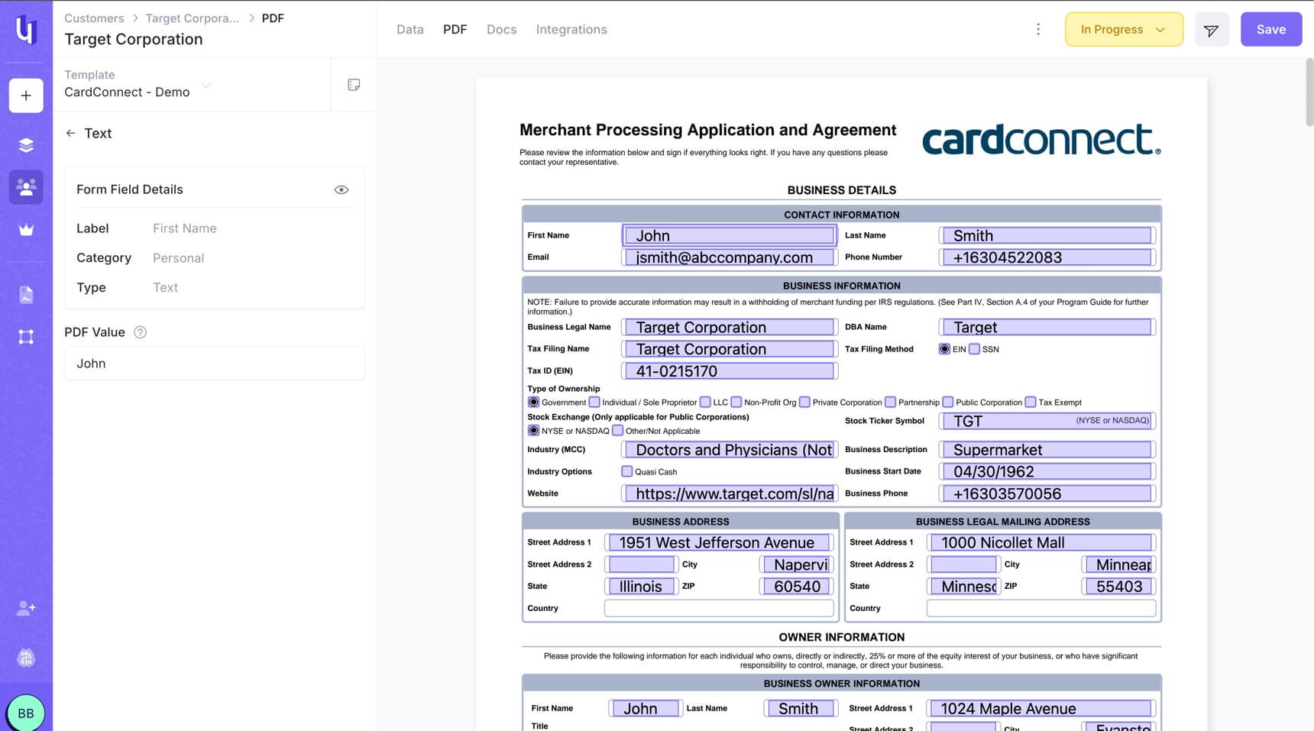Open the Customers people icon in sidebar

pos(26,187)
